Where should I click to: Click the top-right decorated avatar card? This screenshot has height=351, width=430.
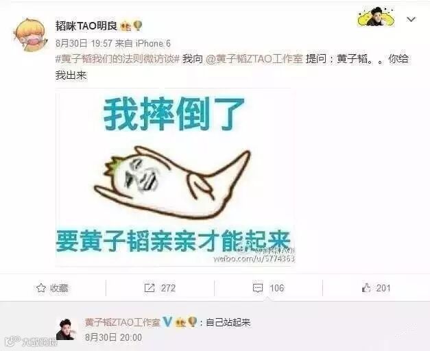click(x=376, y=16)
